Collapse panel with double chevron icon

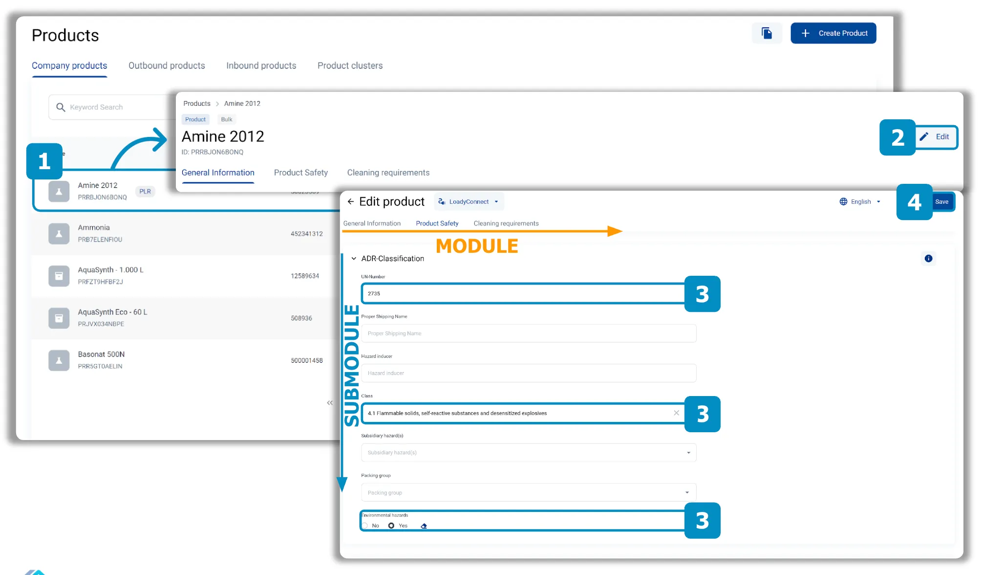click(330, 403)
